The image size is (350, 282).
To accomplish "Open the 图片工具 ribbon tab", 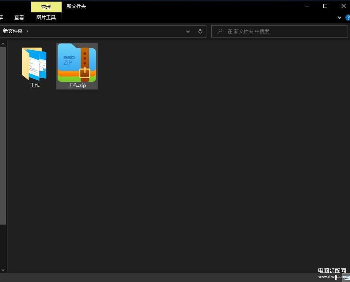I will tap(46, 18).
